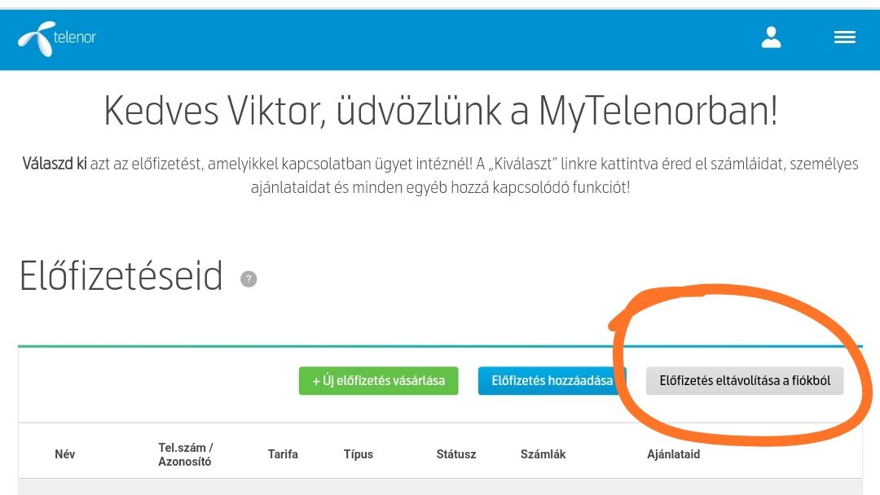Click the Kedves Viktor welcome heading
Viewport: 880px width, 495px height.
click(441, 111)
